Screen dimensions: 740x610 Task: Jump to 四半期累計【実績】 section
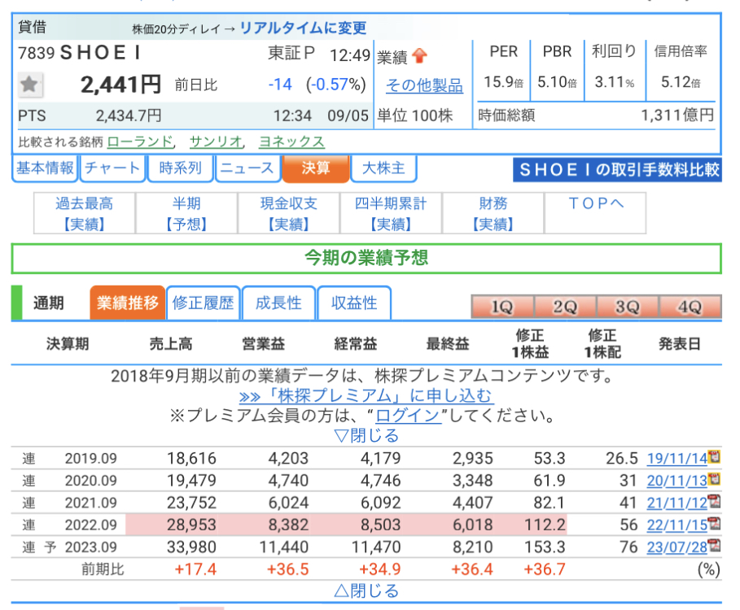[391, 213]
